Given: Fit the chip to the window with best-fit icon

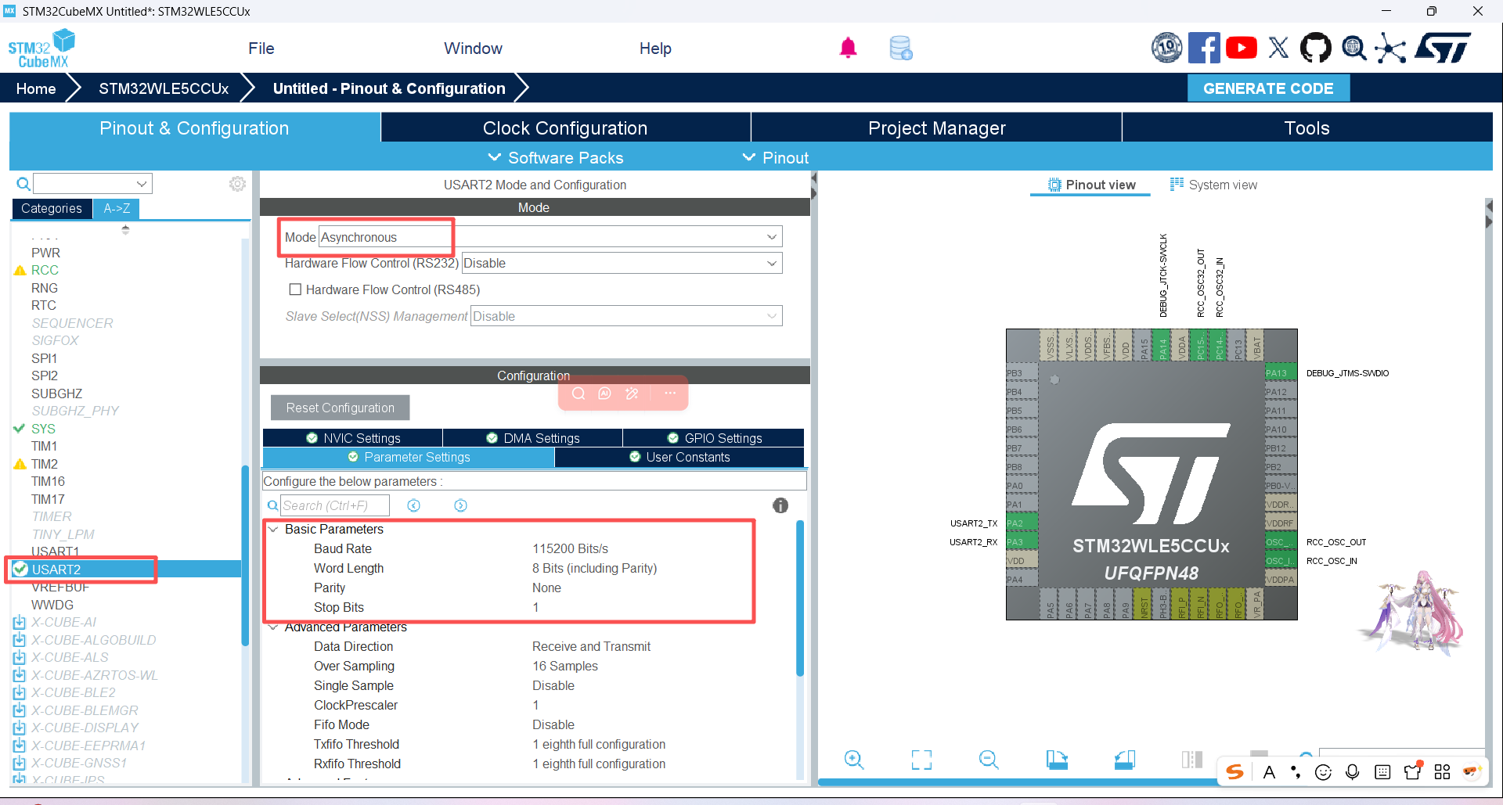Looking at the screenshot, I should click(921, 760).
